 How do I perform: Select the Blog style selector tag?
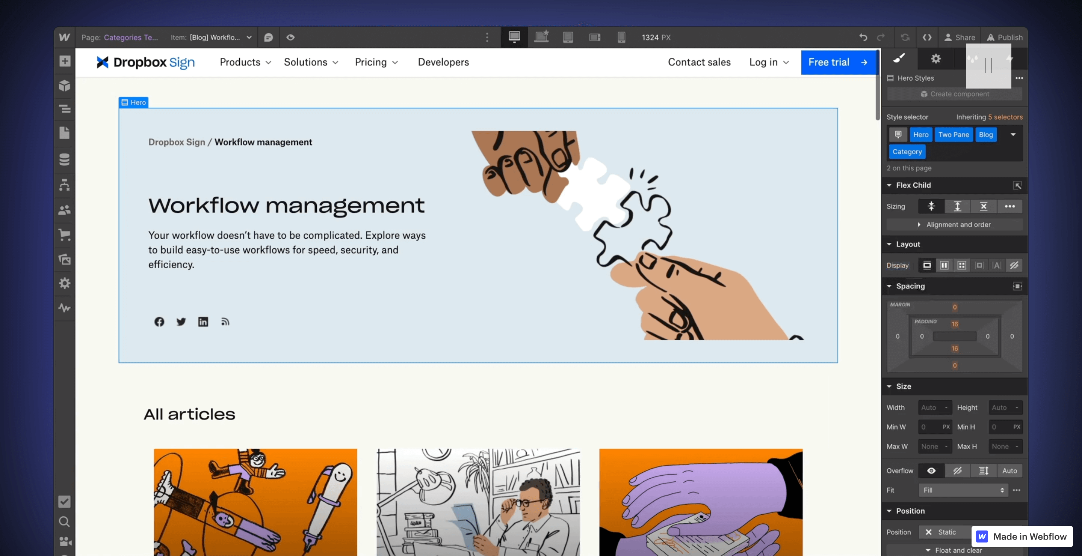(x=985, y=134)
